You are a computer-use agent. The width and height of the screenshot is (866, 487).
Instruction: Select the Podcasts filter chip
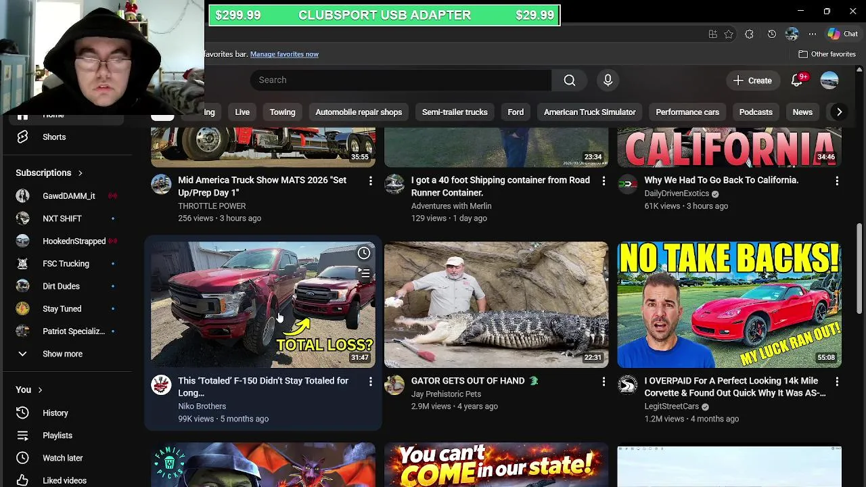point(756,112)
